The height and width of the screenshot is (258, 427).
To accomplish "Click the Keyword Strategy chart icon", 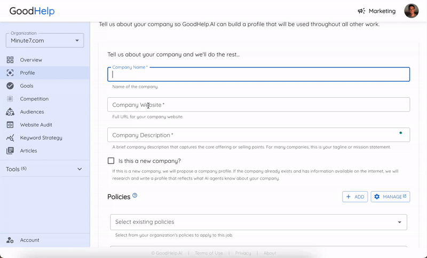I will coord(10,138).
